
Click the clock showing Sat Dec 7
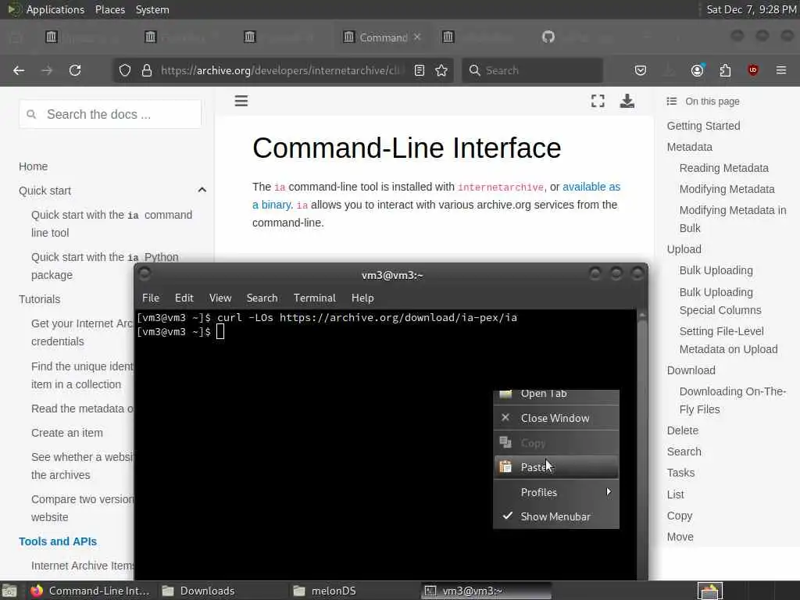(751, 9)
